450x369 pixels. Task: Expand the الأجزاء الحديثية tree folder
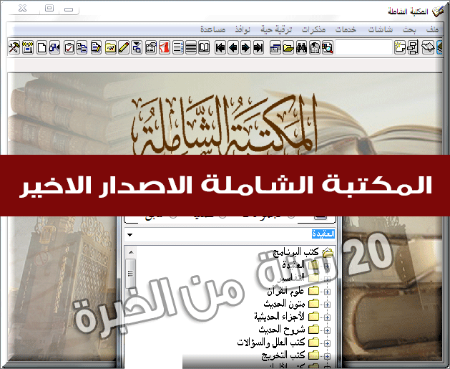327,317
